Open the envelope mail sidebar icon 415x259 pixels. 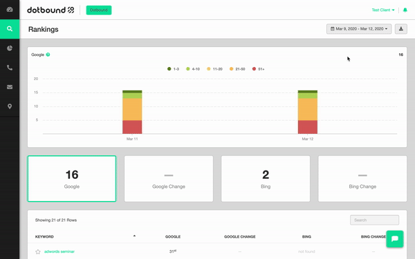[x=10, y=87]
